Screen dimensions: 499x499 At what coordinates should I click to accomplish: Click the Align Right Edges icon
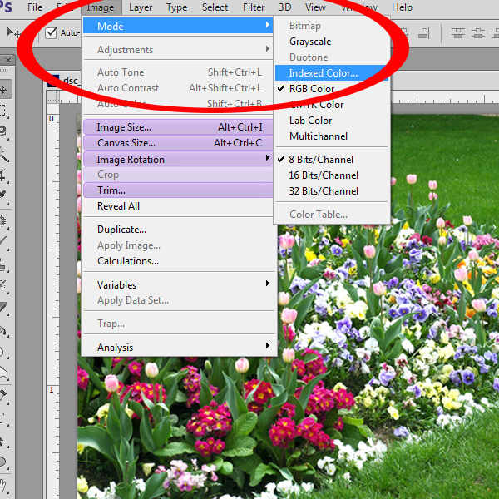click(424, 32)
